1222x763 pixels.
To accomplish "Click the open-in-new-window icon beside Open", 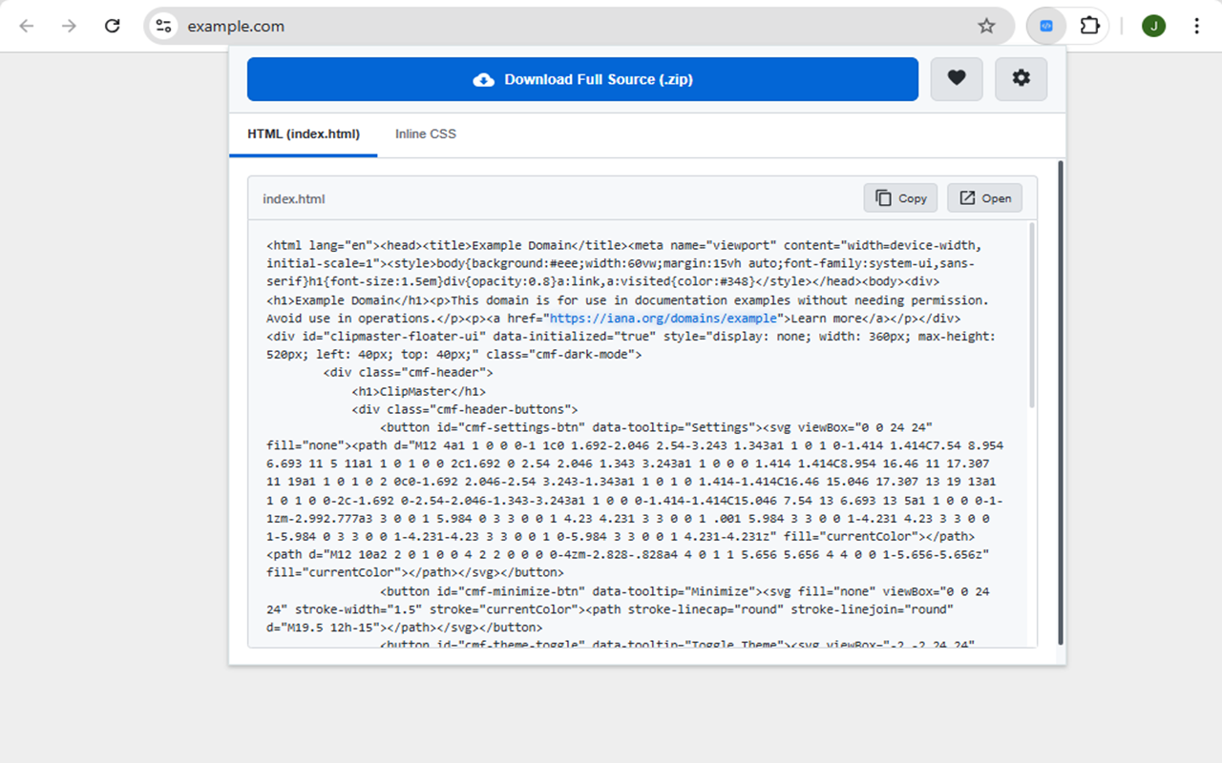I will click(x=968, y=197).
